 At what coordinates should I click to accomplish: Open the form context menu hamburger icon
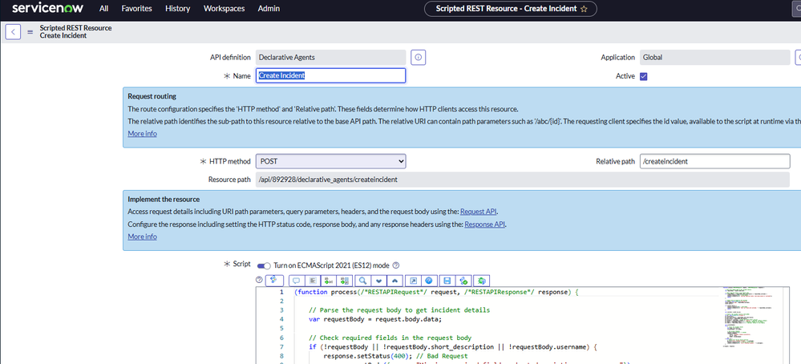(x=30, y=31)
